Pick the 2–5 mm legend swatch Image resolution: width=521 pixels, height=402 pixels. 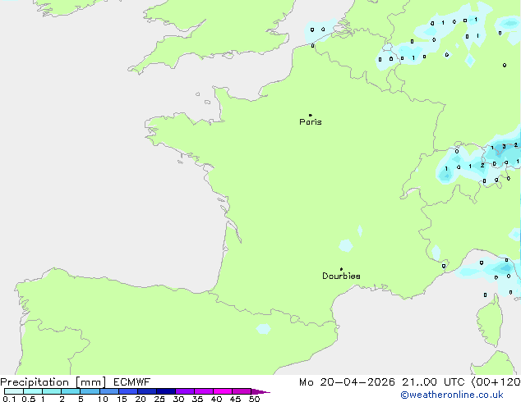(71, 391)
